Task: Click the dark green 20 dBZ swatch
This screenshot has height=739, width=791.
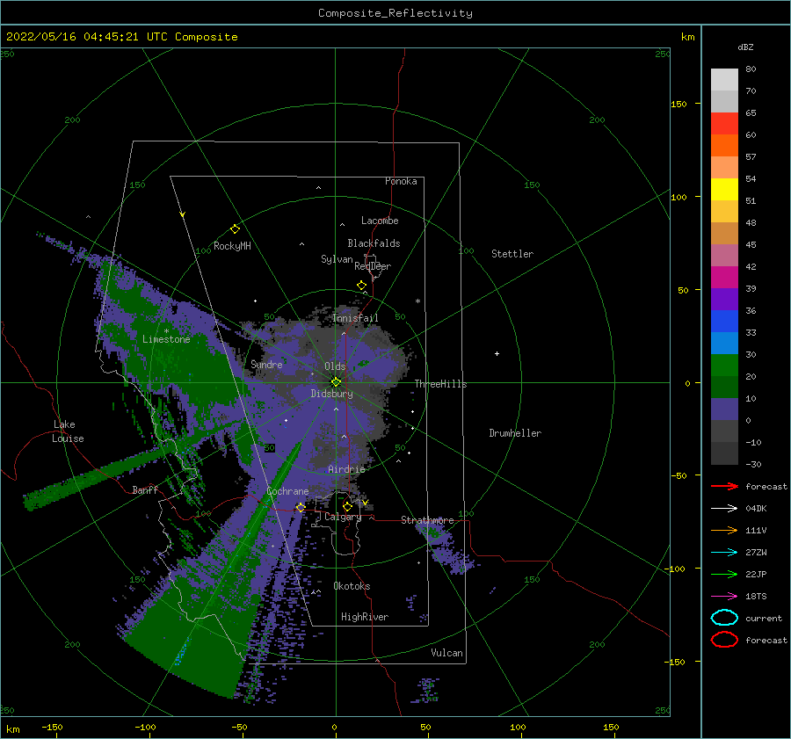Action: [x=724, y=387]
